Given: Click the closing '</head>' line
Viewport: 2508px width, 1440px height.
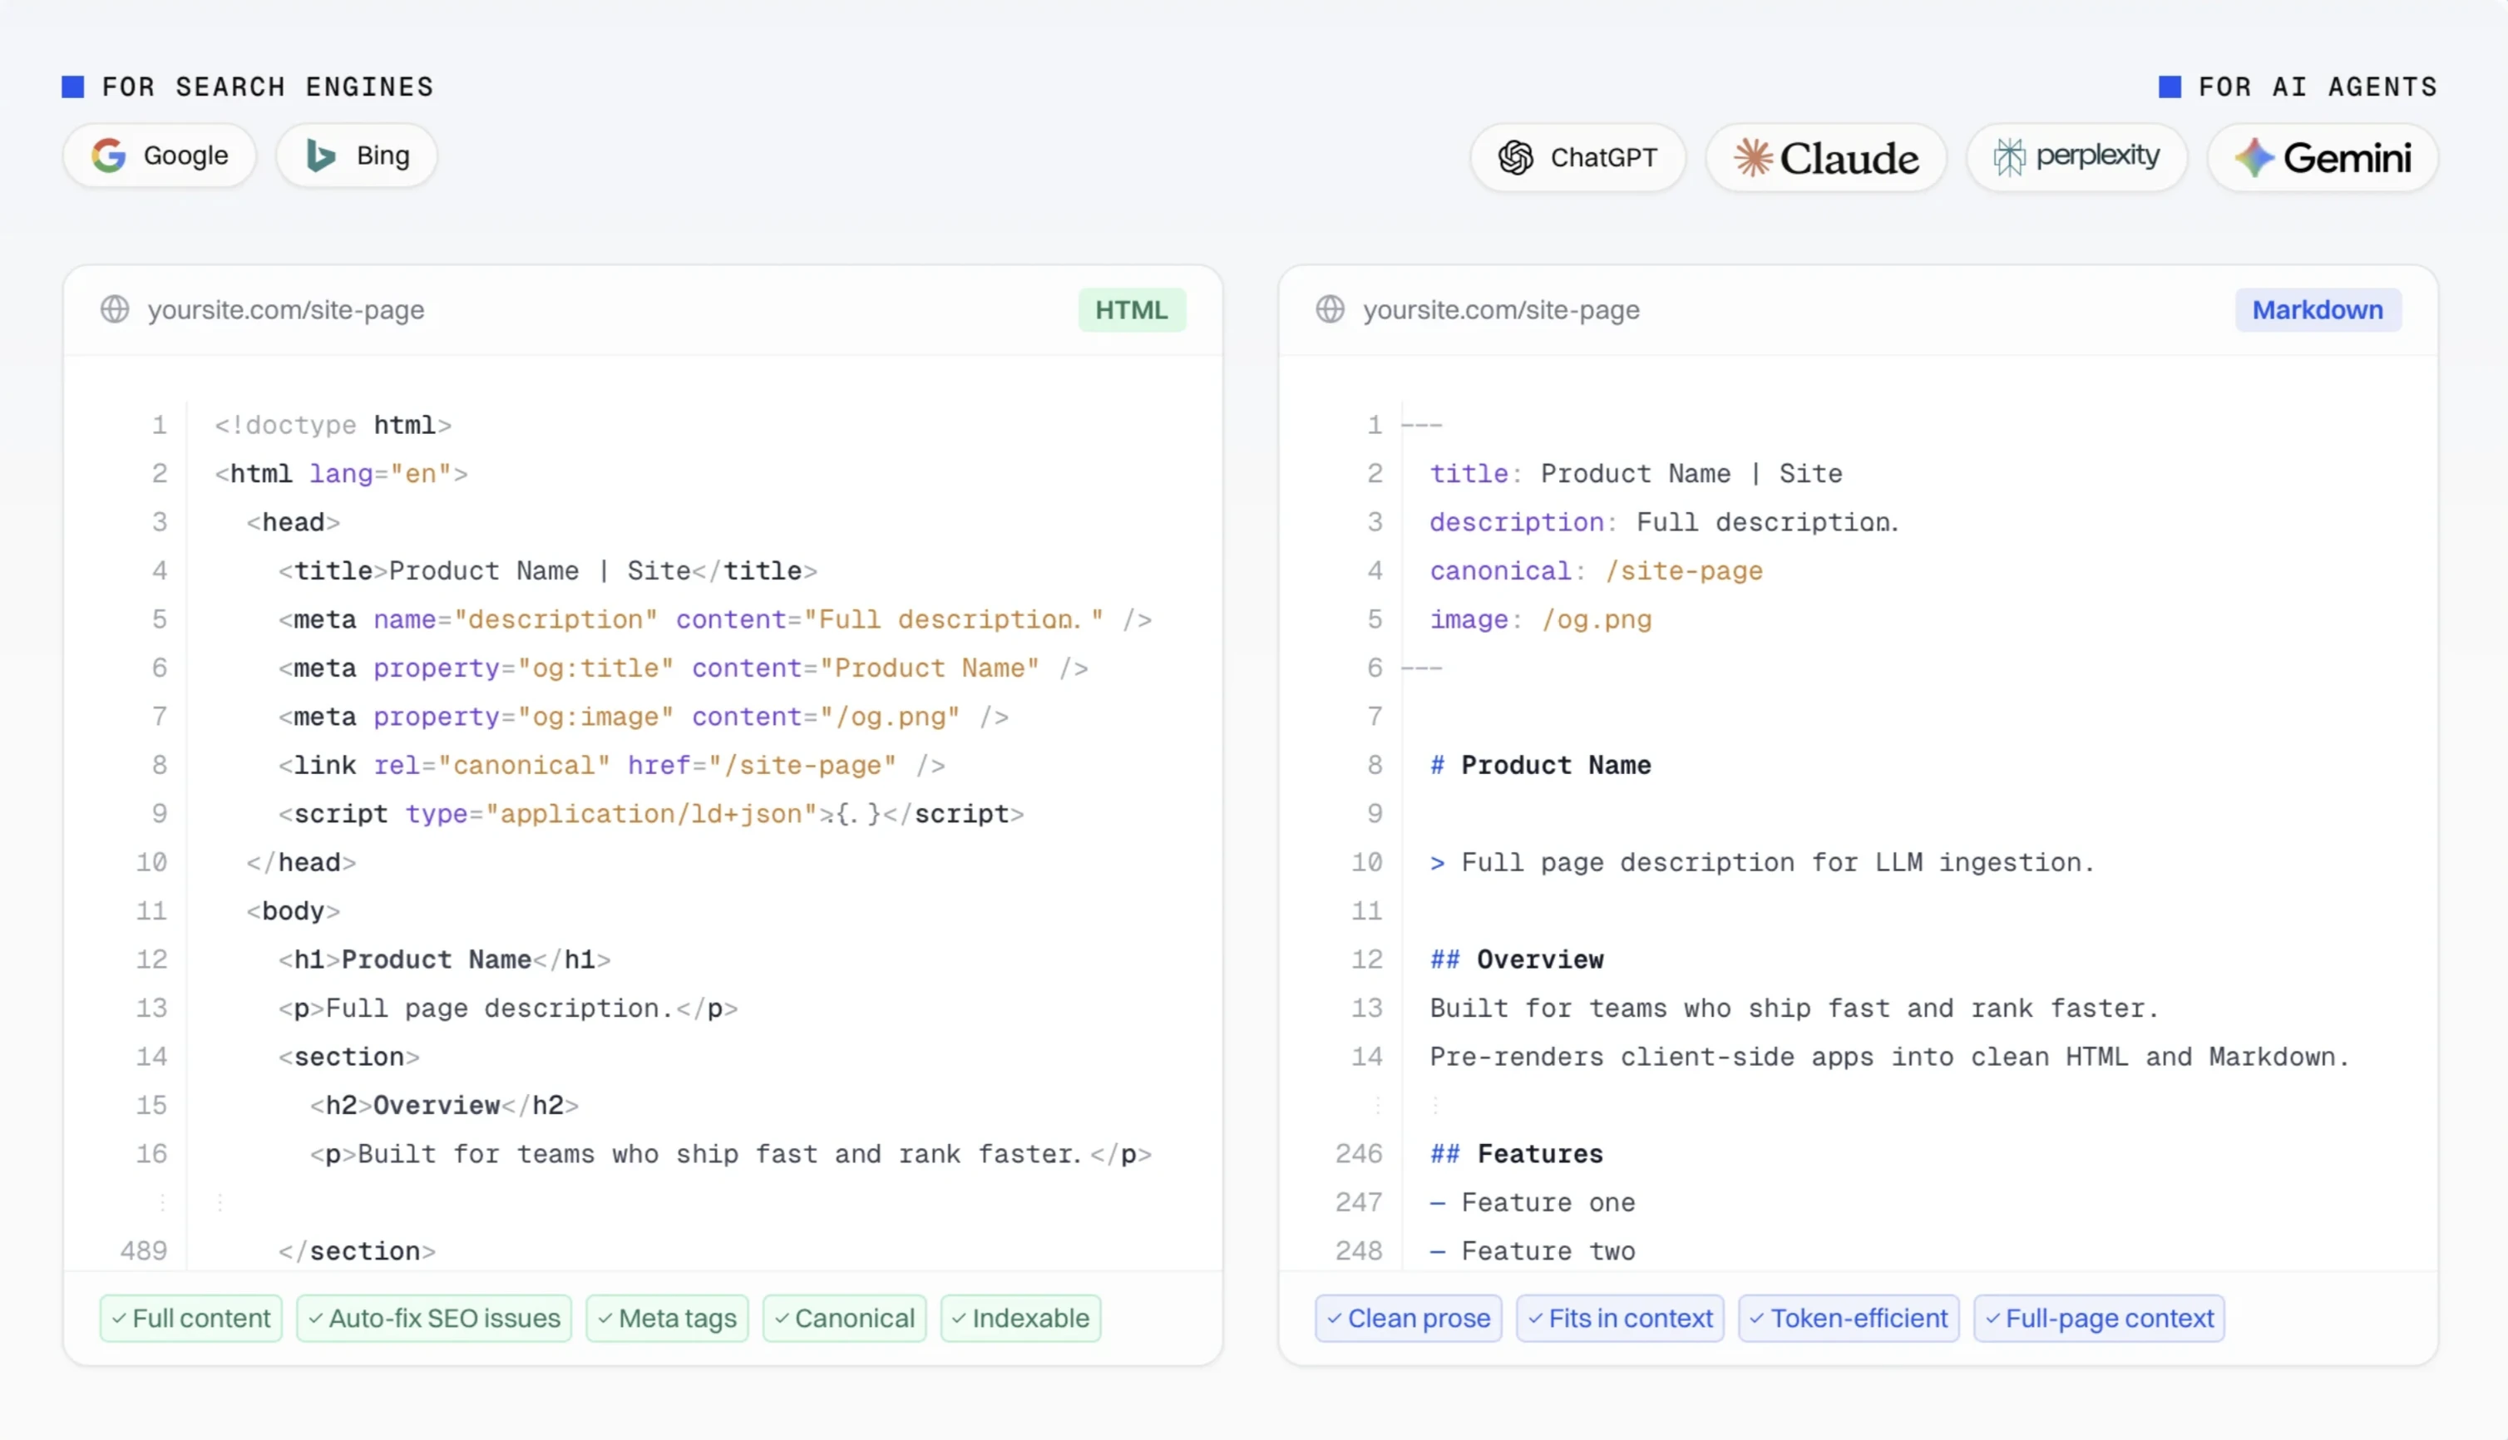Looking at the screenshot, I should (302, 861).
